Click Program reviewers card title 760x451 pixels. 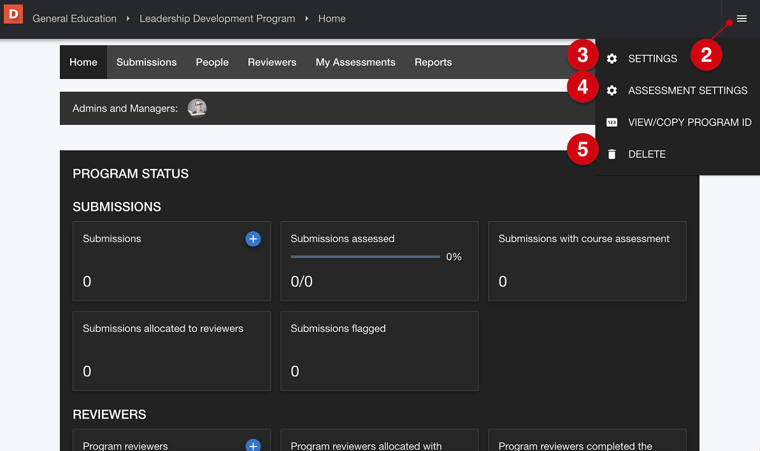[x=125, y=446]
